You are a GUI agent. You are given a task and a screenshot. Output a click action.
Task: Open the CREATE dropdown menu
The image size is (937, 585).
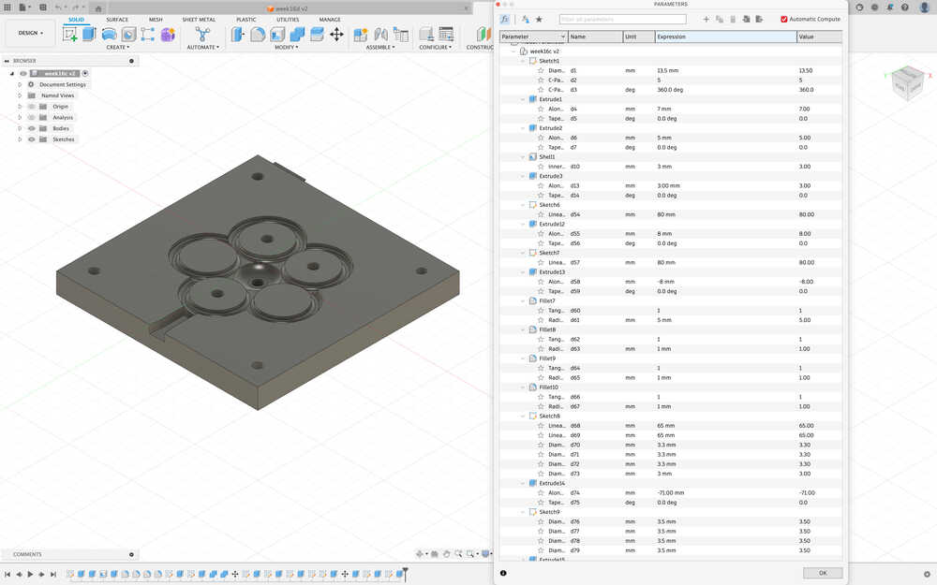point(118,47)
